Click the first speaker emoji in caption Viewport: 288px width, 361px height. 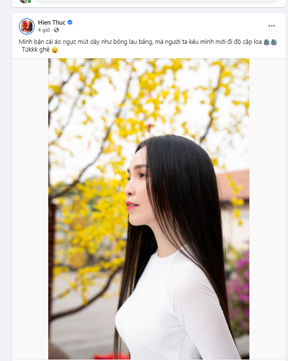[x=267, y=42]
